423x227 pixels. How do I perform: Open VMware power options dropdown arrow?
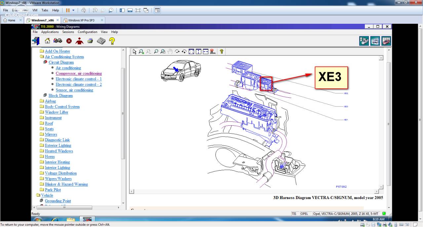coord(73,10)
